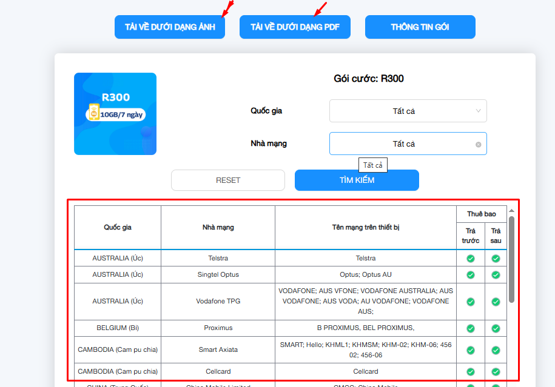The width and height of the screenshot is (555, 387).
Task: Click the Quốc gia label beside the dropdown
Action: pos(266,111)
